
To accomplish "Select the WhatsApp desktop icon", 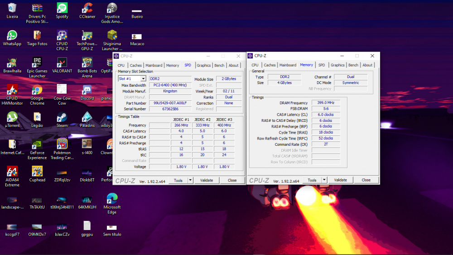I will tap(12, 36).
